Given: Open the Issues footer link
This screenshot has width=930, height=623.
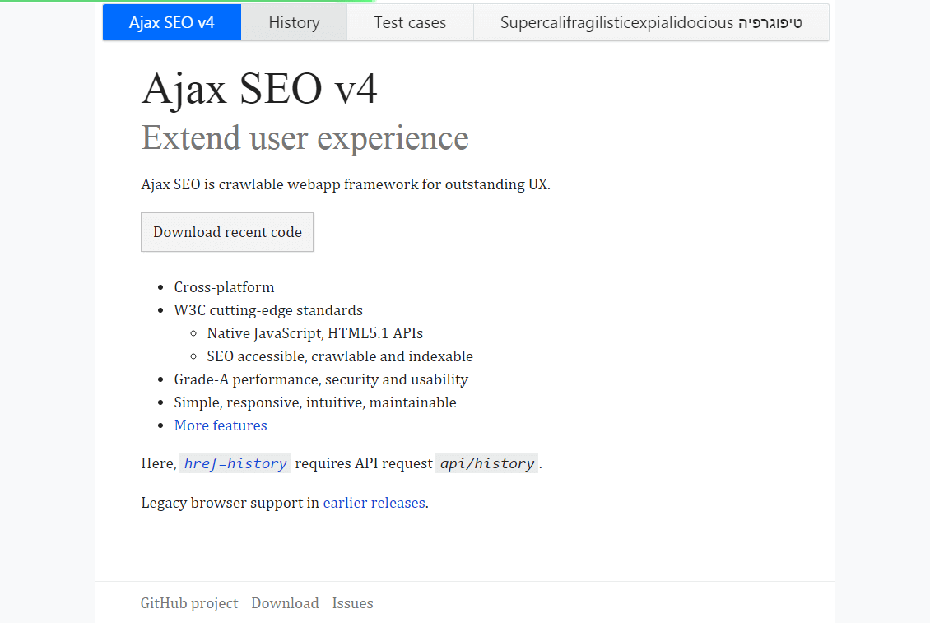Looking at the screenshot, I should point(352,602).
